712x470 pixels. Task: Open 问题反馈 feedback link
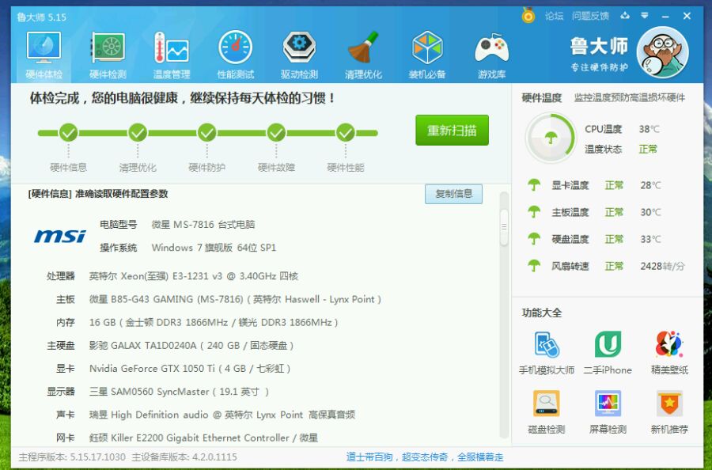(x=590, y=17)
